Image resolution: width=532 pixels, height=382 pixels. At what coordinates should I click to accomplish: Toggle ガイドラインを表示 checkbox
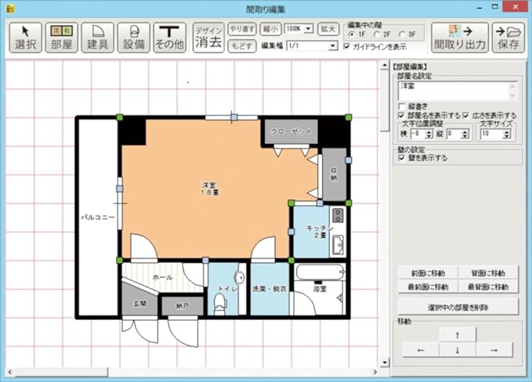coord(346,46)
